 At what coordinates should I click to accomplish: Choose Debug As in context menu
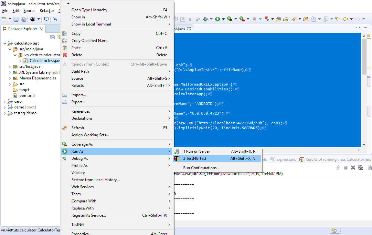117,158
